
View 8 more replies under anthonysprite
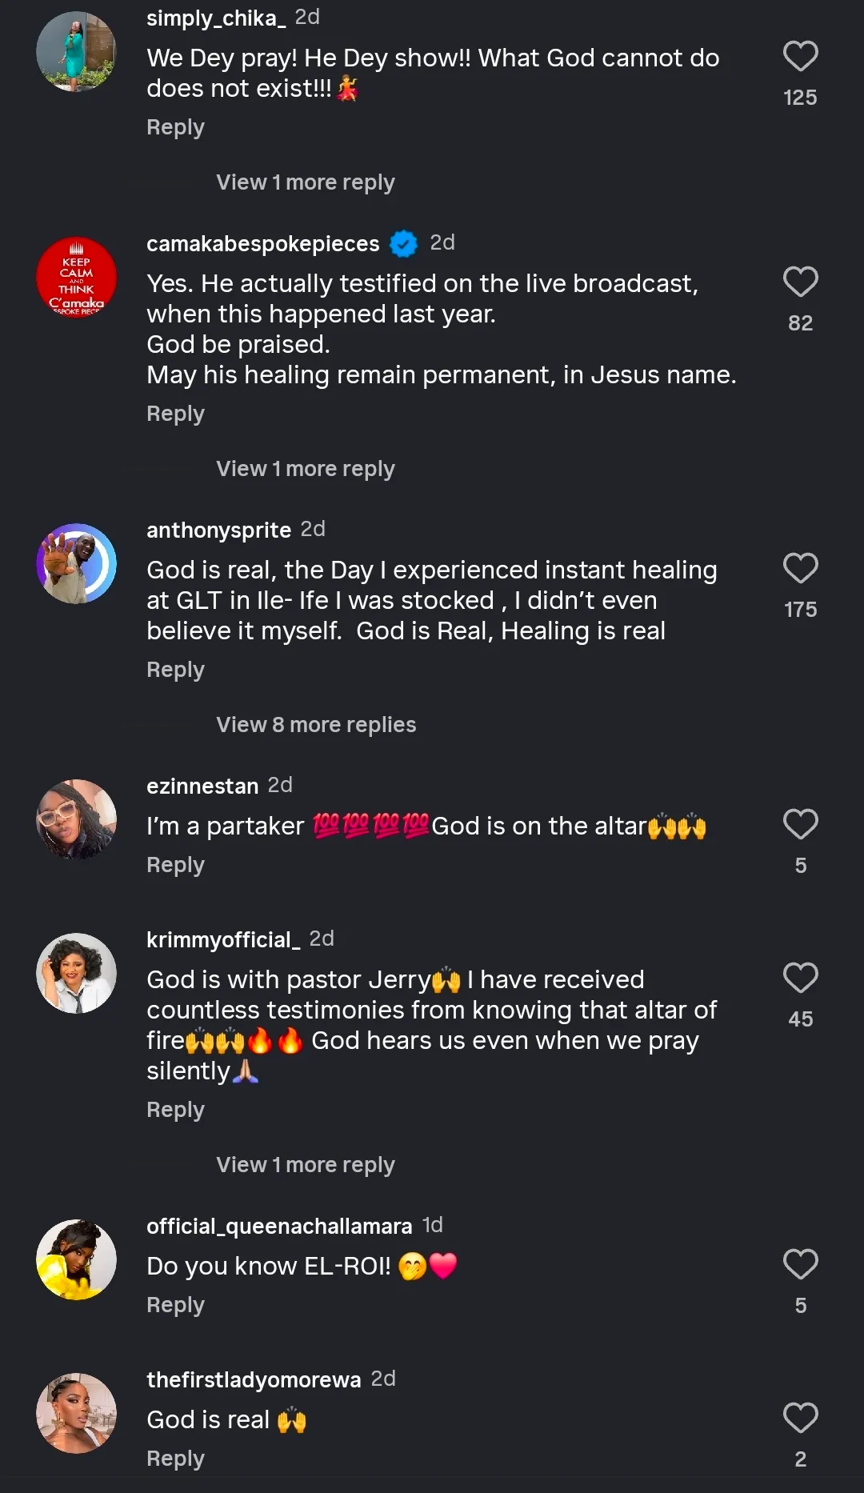point(316,725)
